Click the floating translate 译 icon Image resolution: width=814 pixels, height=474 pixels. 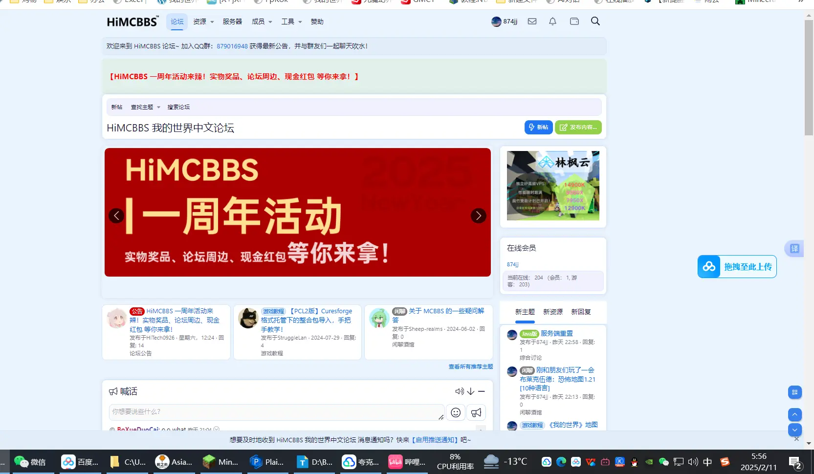(794, 248)
